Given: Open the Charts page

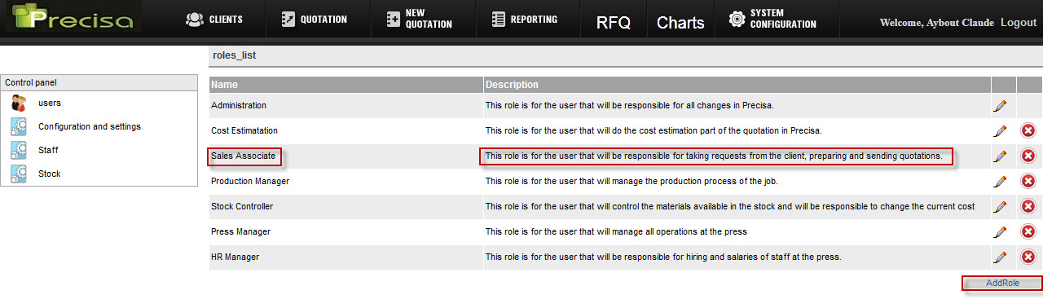Looking at the screenshot, I should (x=680, y=23).
